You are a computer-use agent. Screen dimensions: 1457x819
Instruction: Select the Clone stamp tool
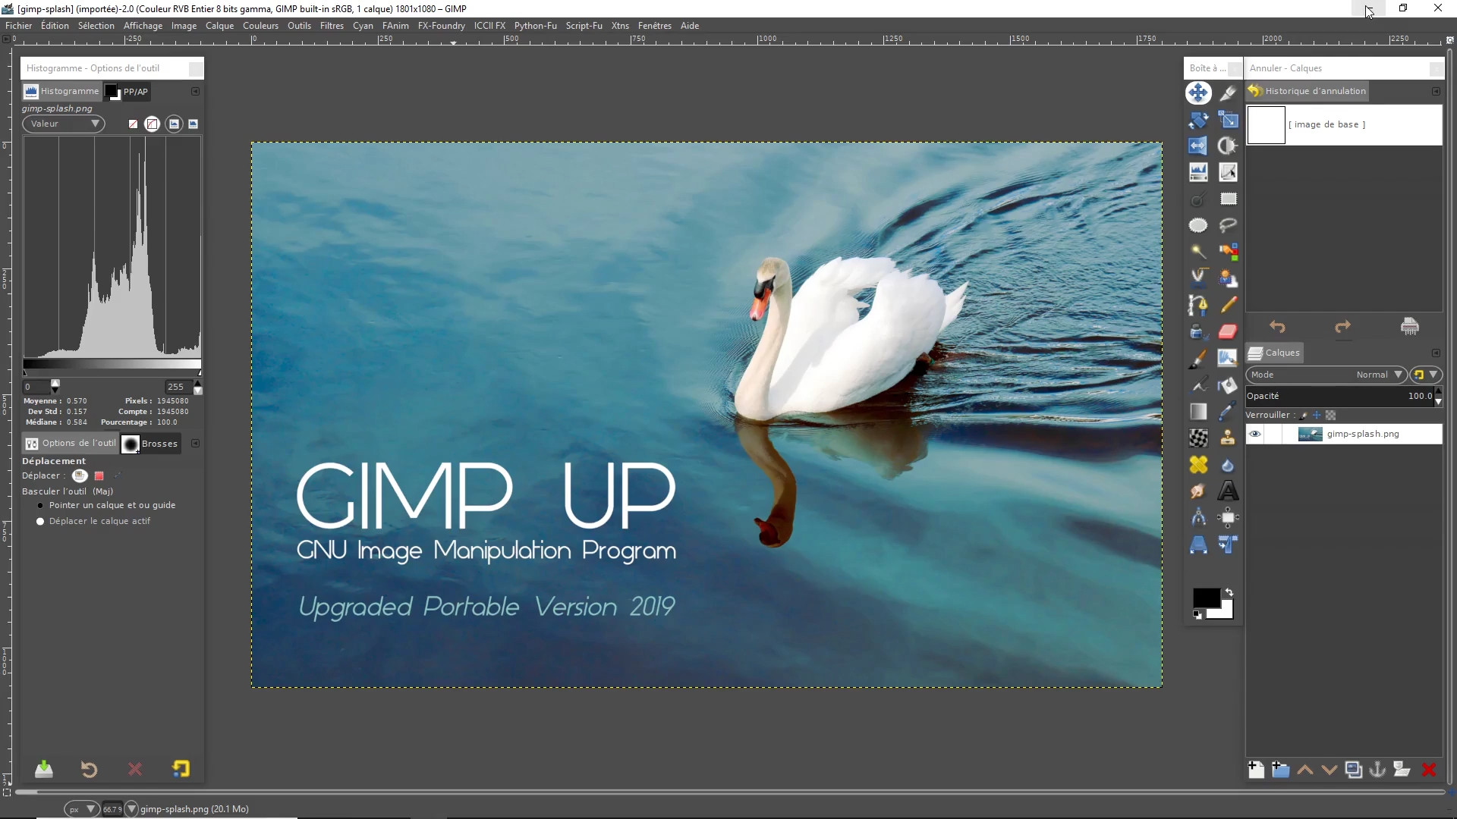coord(1228,438)
